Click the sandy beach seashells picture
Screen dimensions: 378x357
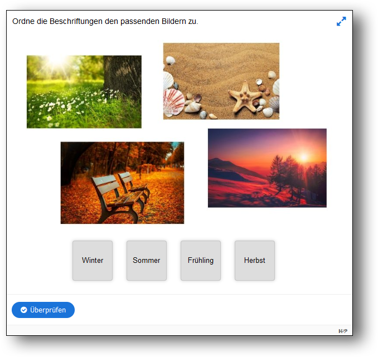click(x=221, y=81)
